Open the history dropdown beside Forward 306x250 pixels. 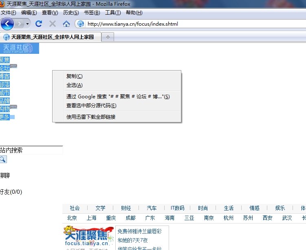[x=28, y=24]
